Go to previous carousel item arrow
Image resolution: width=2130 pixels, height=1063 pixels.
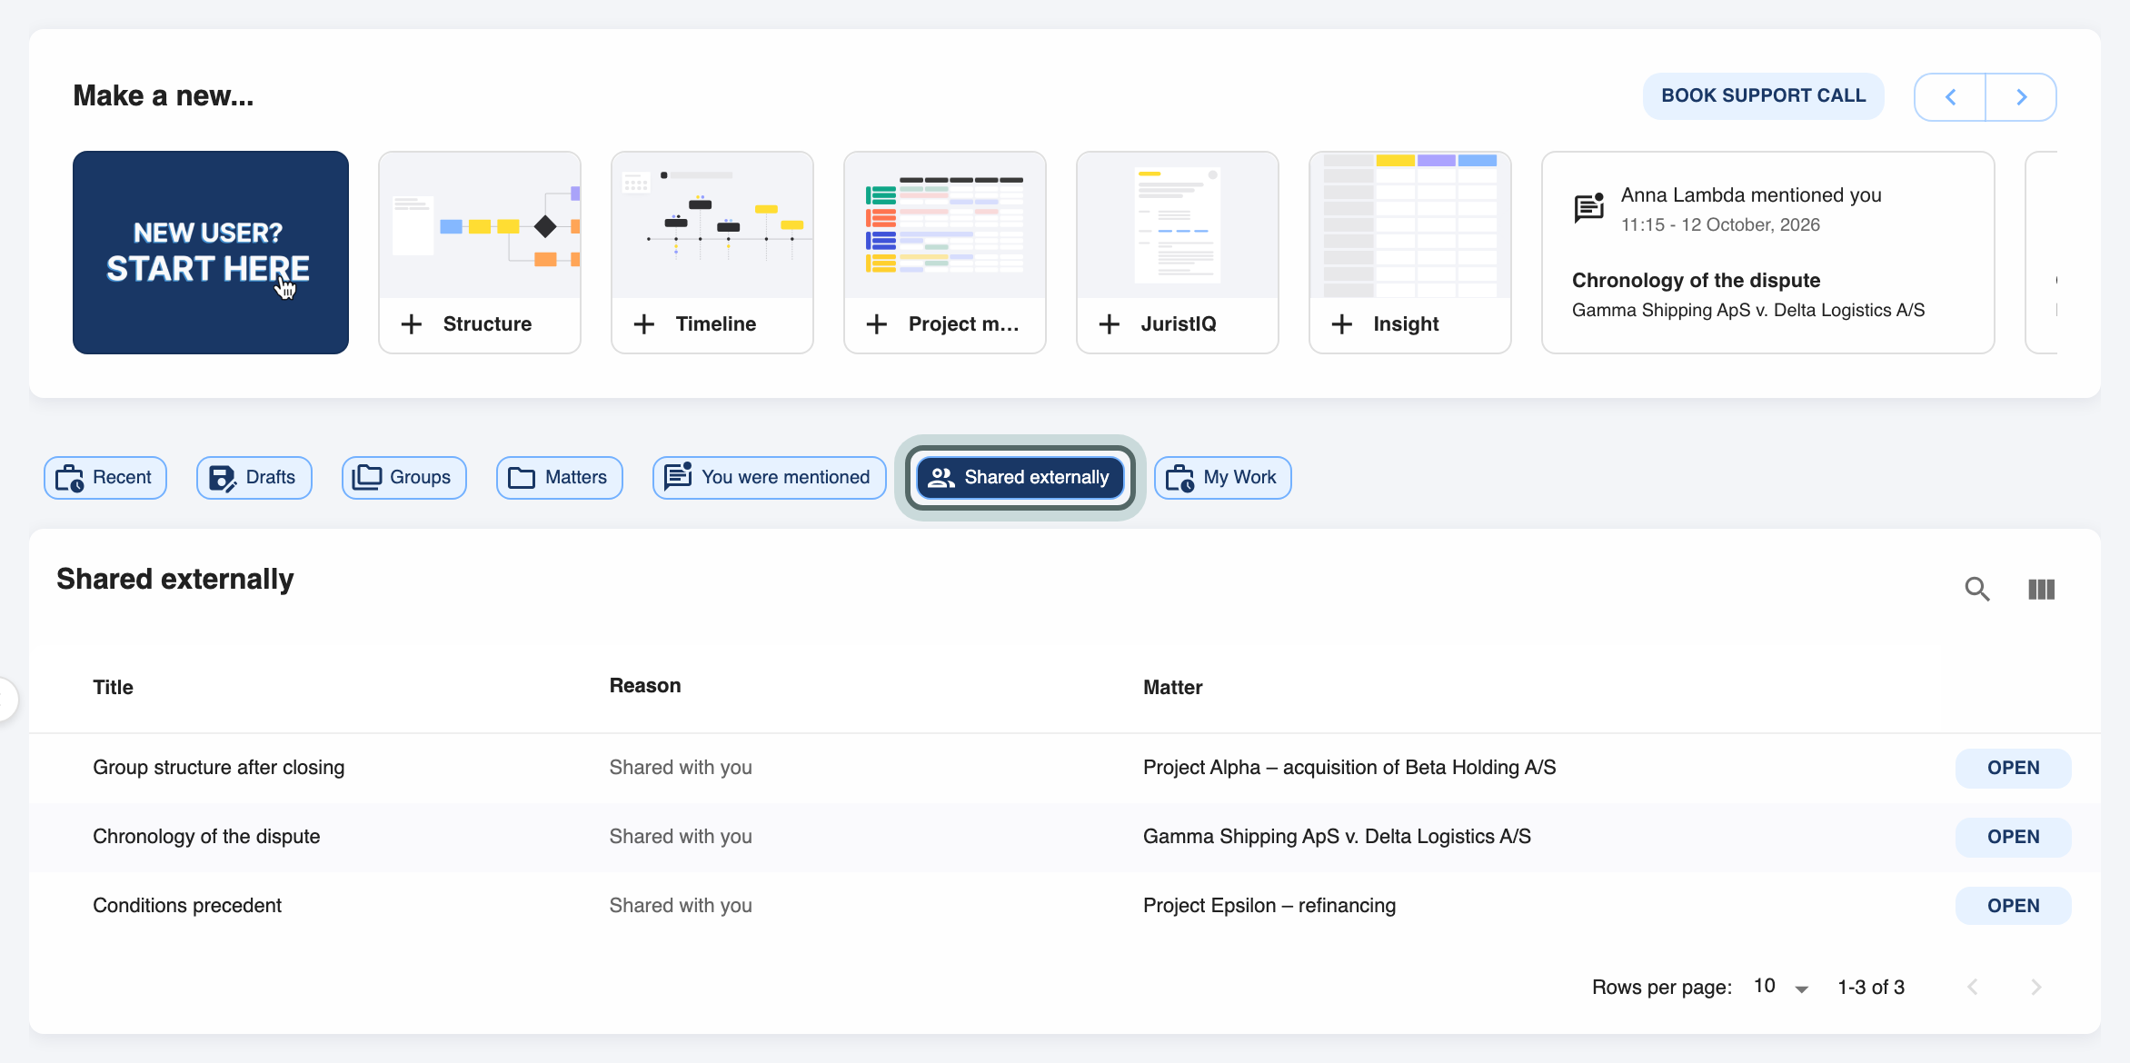(1950, 97)
